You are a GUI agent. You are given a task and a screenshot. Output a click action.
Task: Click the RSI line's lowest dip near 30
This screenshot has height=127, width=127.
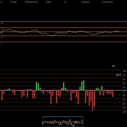click(x=51, y=36)
